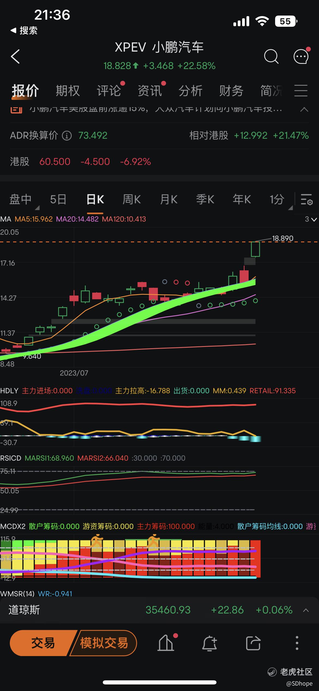Tap the news document icon
Image resolution: width=319 pixels, height=691 pixels.
click(16, 110)
